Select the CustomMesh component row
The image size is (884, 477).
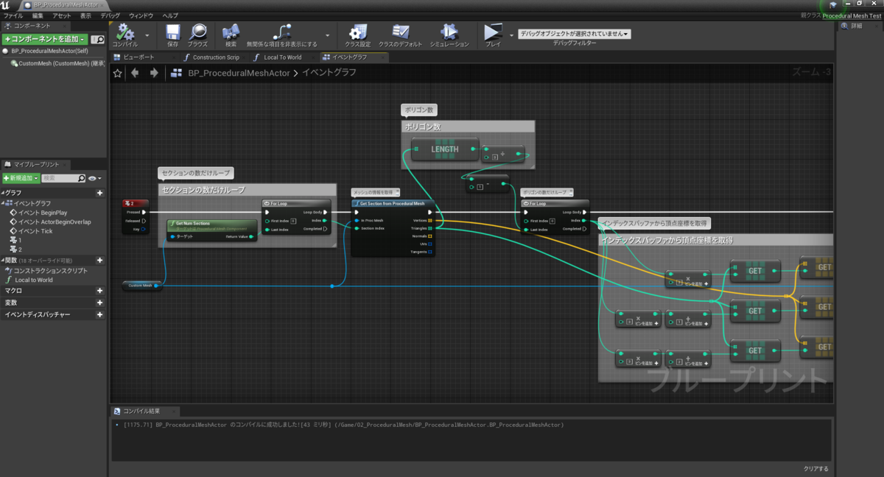(x=59, y=63)
